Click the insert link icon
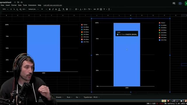 tap(95, 9)
